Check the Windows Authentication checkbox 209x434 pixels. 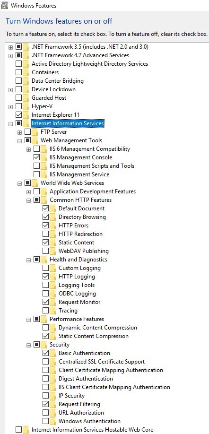coord(46,421)
